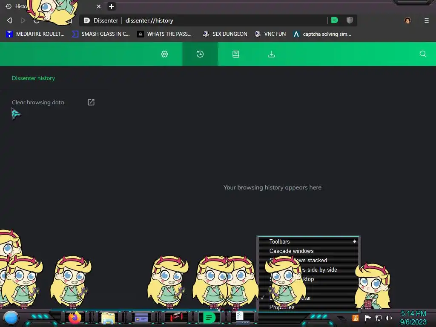The width and height of the screenshot is (436, 327).
Task: Open captcha solving sim... bookmark
Action: tap(322, 34)
